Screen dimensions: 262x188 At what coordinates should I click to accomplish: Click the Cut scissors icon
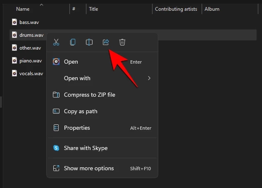tap(56, 42)
